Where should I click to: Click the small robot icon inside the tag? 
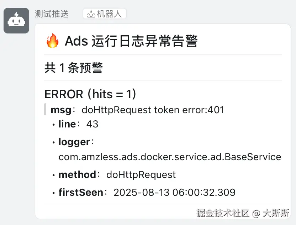coord(91,14)
